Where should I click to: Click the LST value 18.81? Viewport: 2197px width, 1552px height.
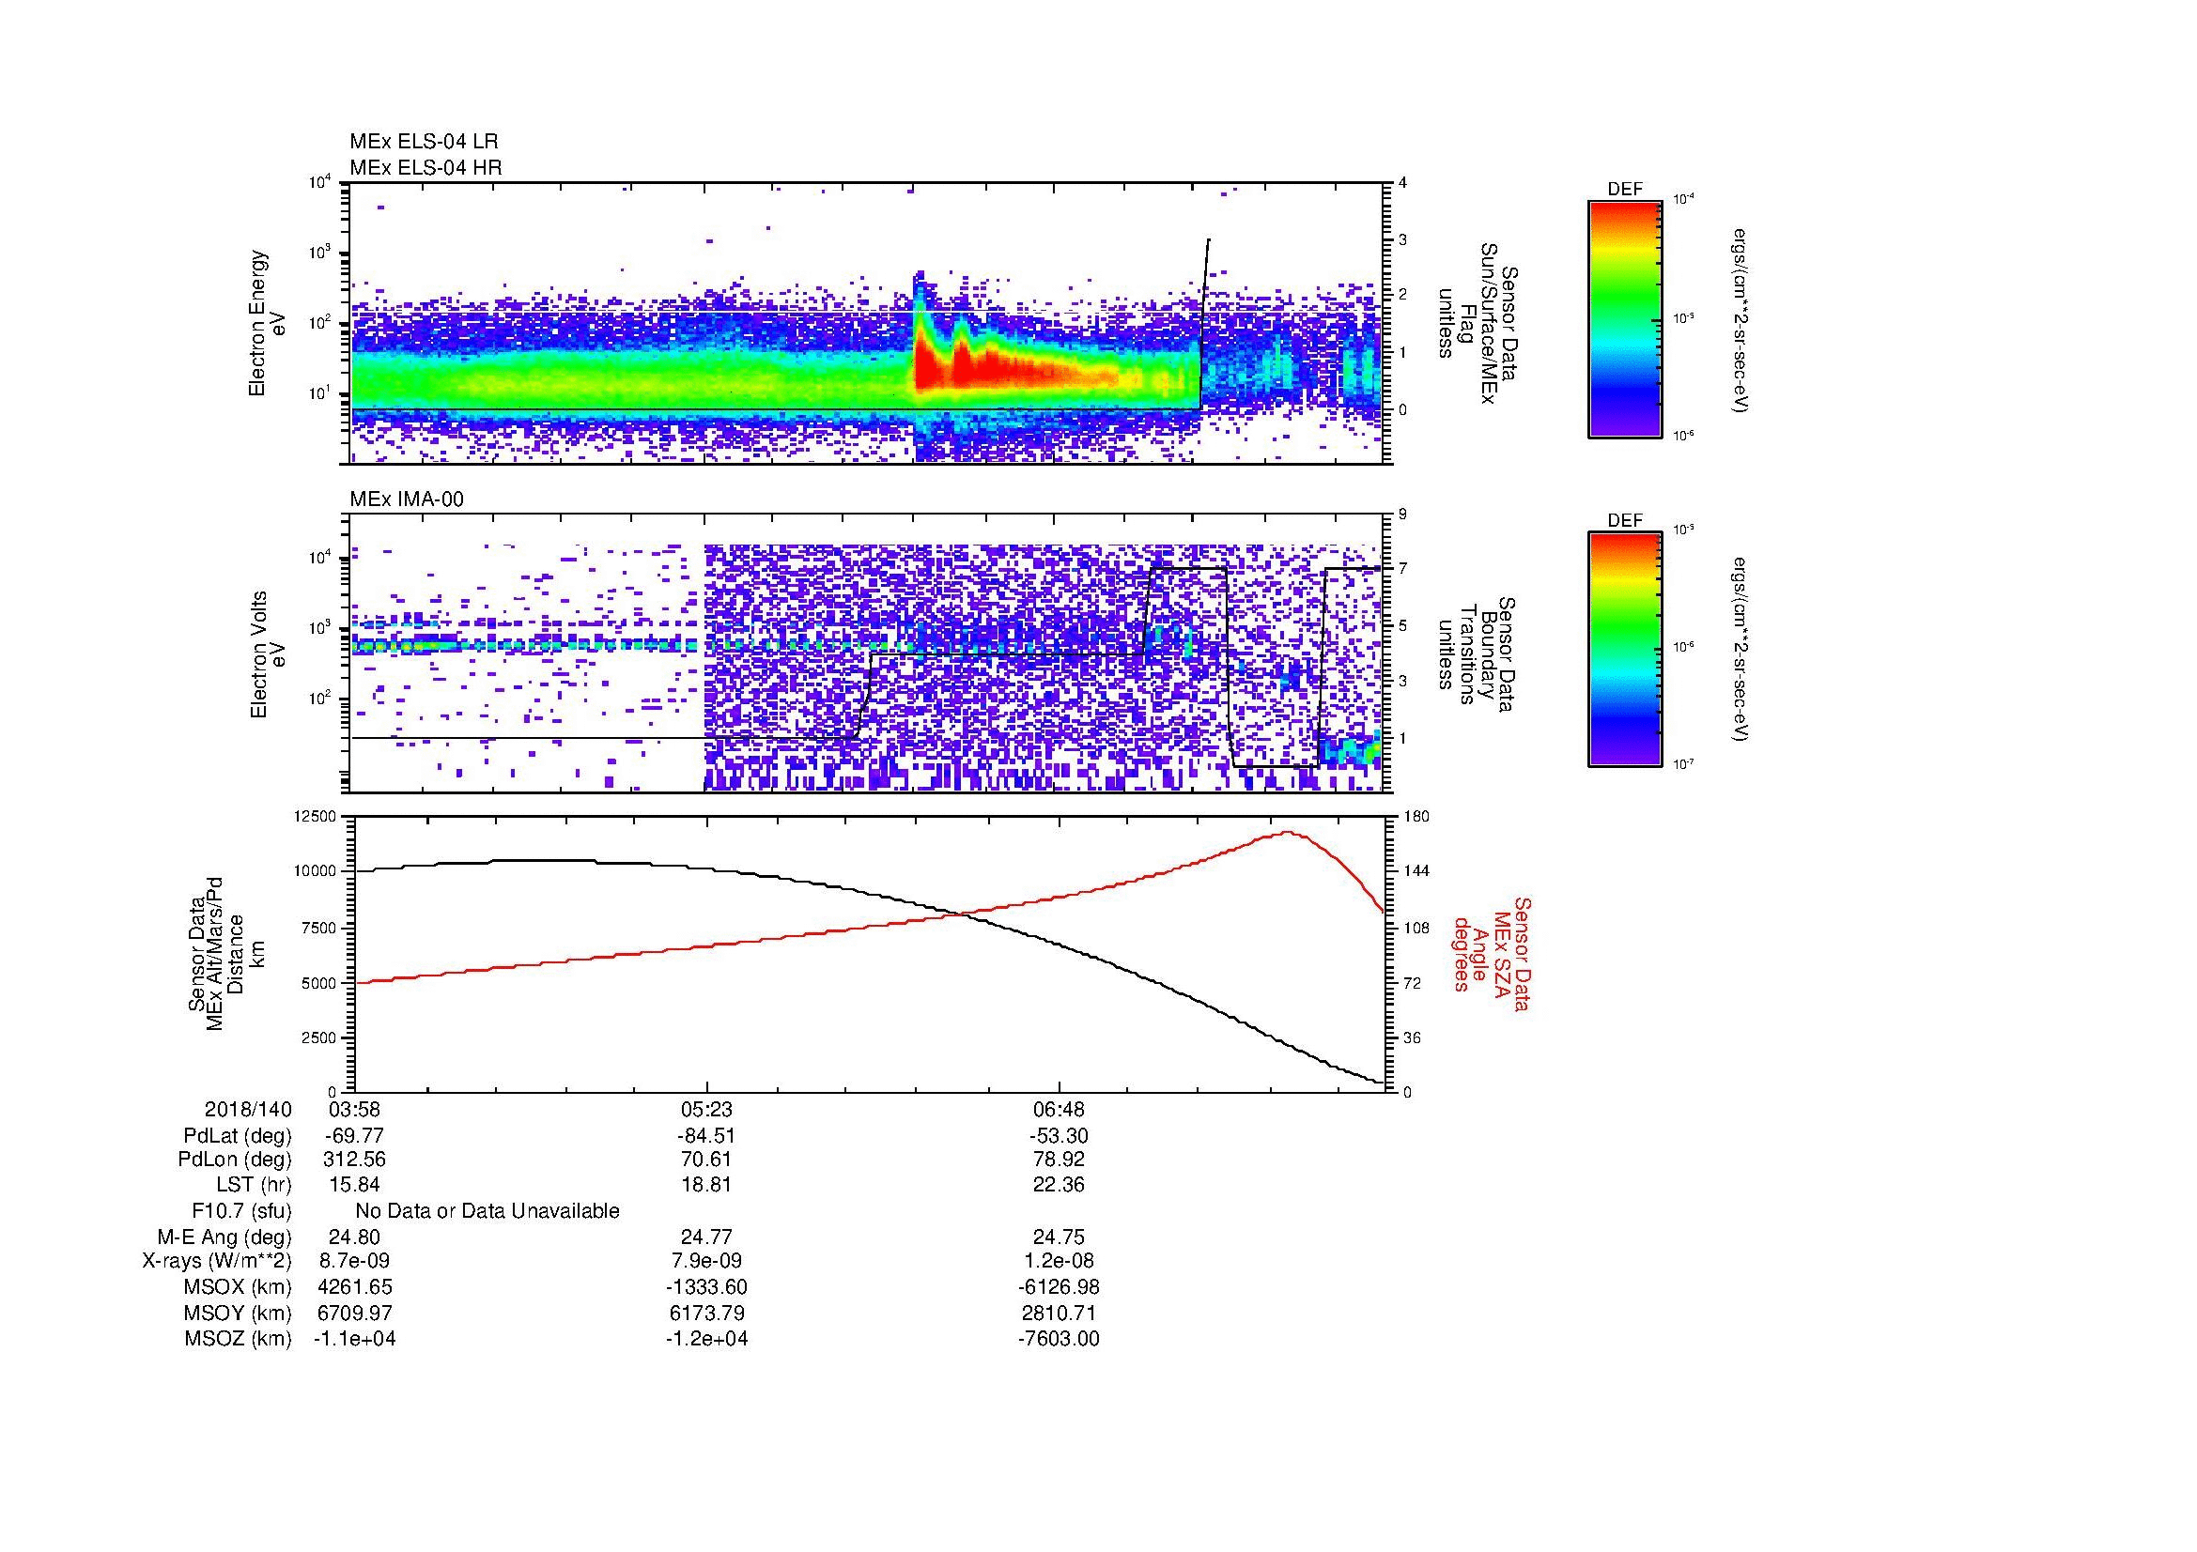coord(707,1186)
